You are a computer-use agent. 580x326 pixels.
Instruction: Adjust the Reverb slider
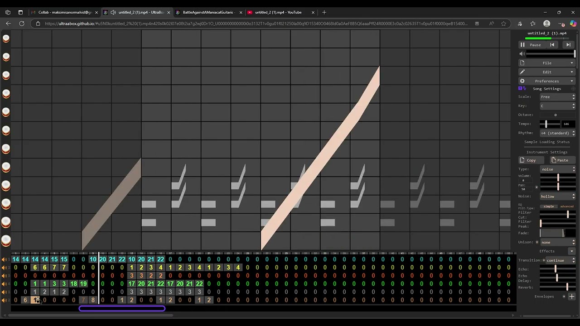[558, 288]
